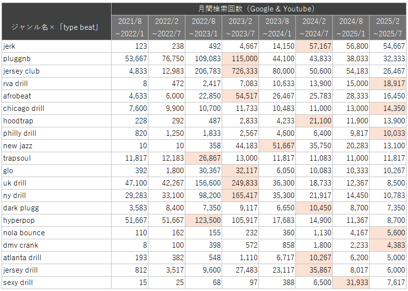Click highlighted value 249,833 in uk drill row
408x291 pixels.
click(x=241, y=183)
